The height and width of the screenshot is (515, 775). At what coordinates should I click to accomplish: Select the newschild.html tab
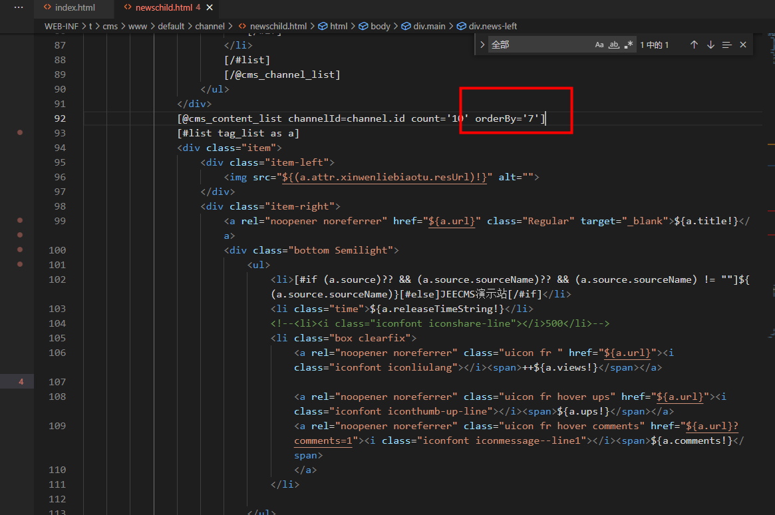(x=164, y=8)
